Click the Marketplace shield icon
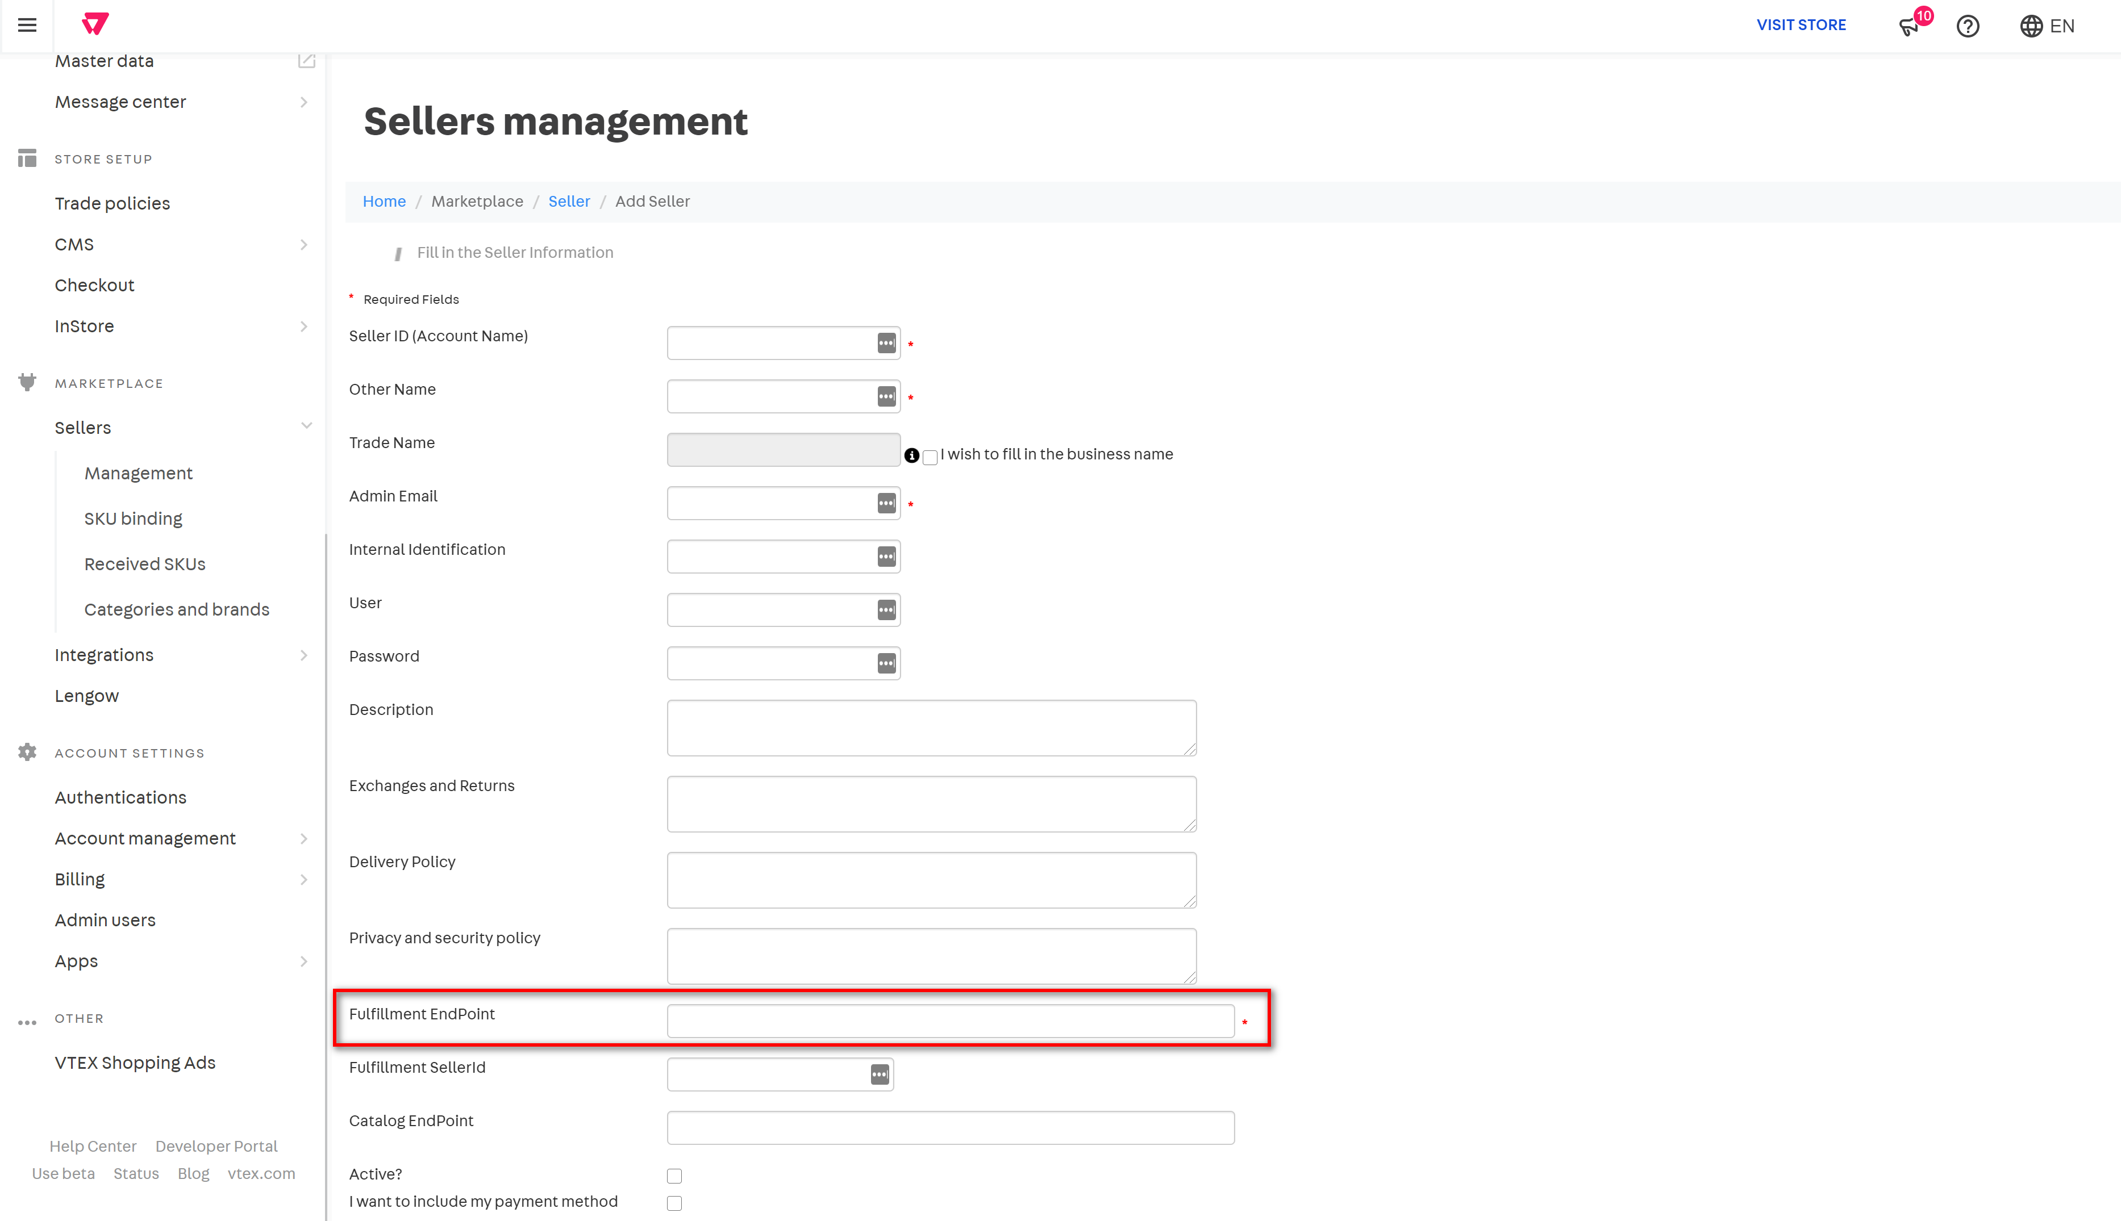 tap(28, 383)
